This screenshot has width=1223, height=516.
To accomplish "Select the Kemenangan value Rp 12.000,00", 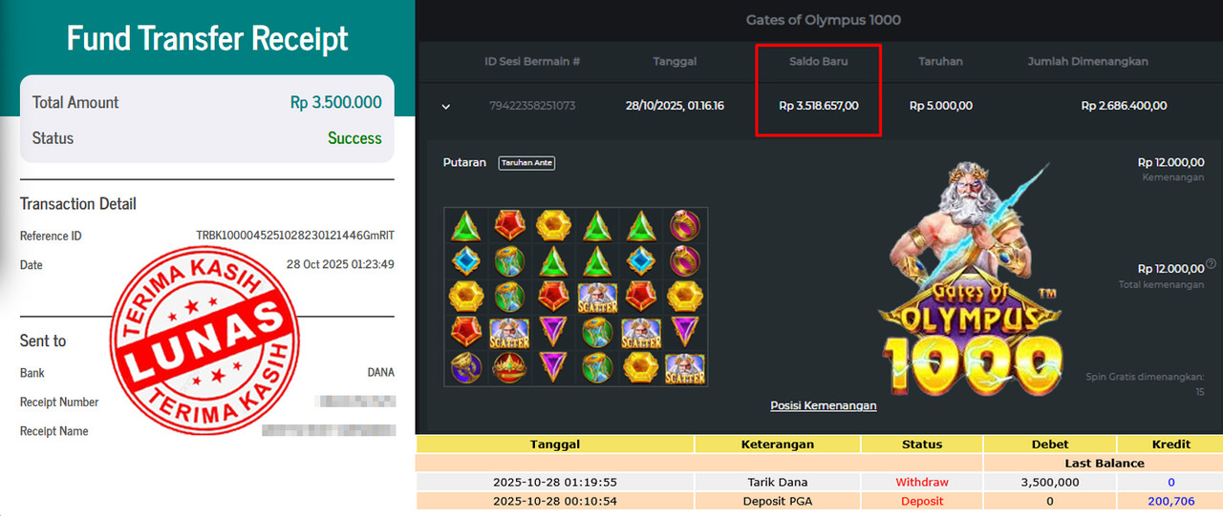I will [x=1170, y=163].
